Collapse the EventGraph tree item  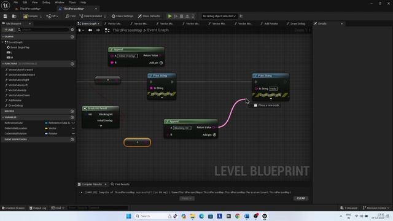2,42
